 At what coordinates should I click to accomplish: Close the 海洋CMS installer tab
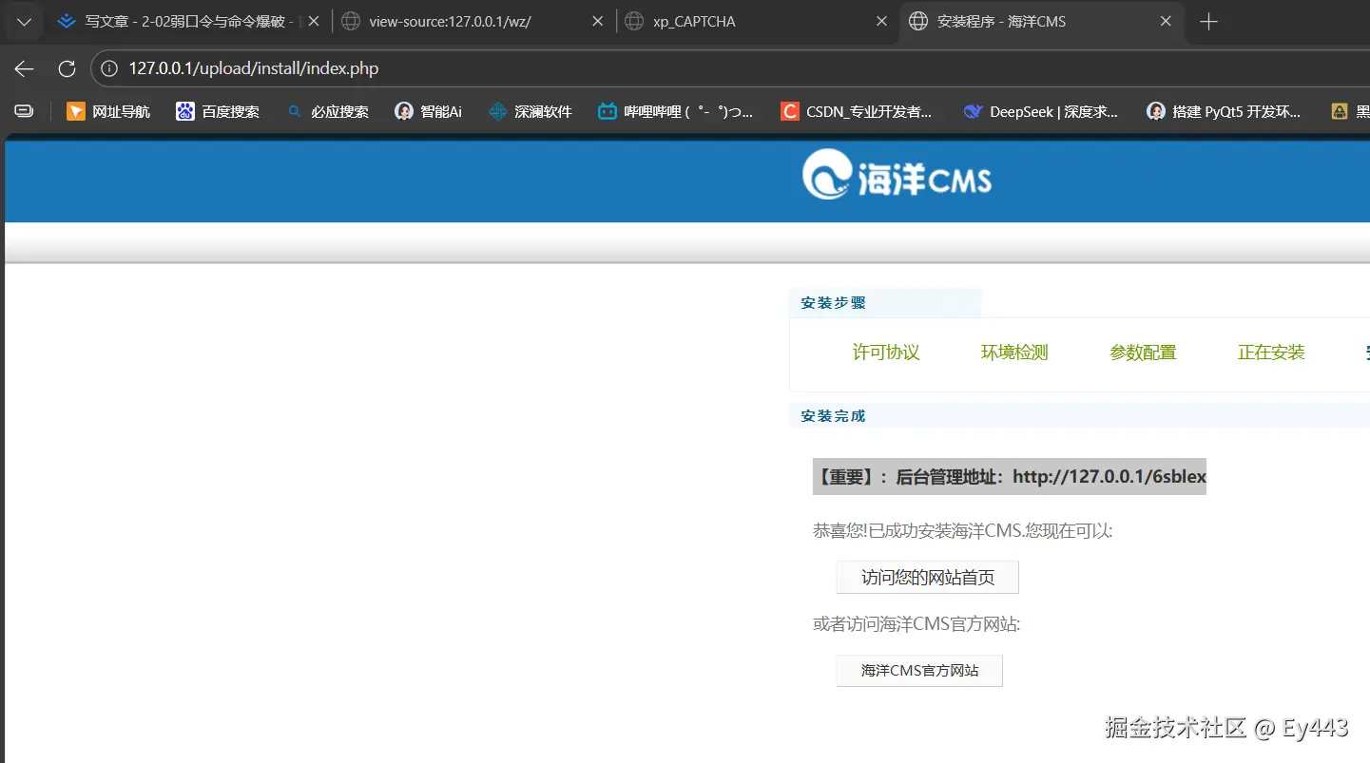(1167, 22)
